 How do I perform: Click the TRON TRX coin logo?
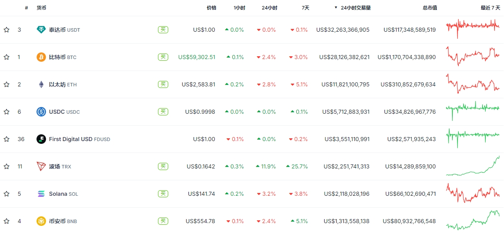click(x=41, y=166)
